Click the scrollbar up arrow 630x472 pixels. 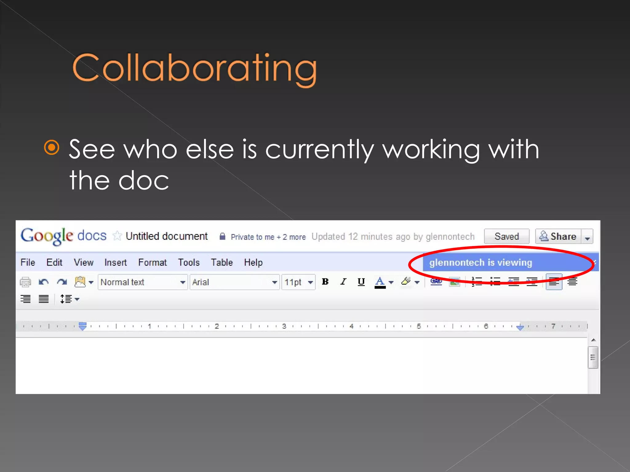(x=594, y=340)
